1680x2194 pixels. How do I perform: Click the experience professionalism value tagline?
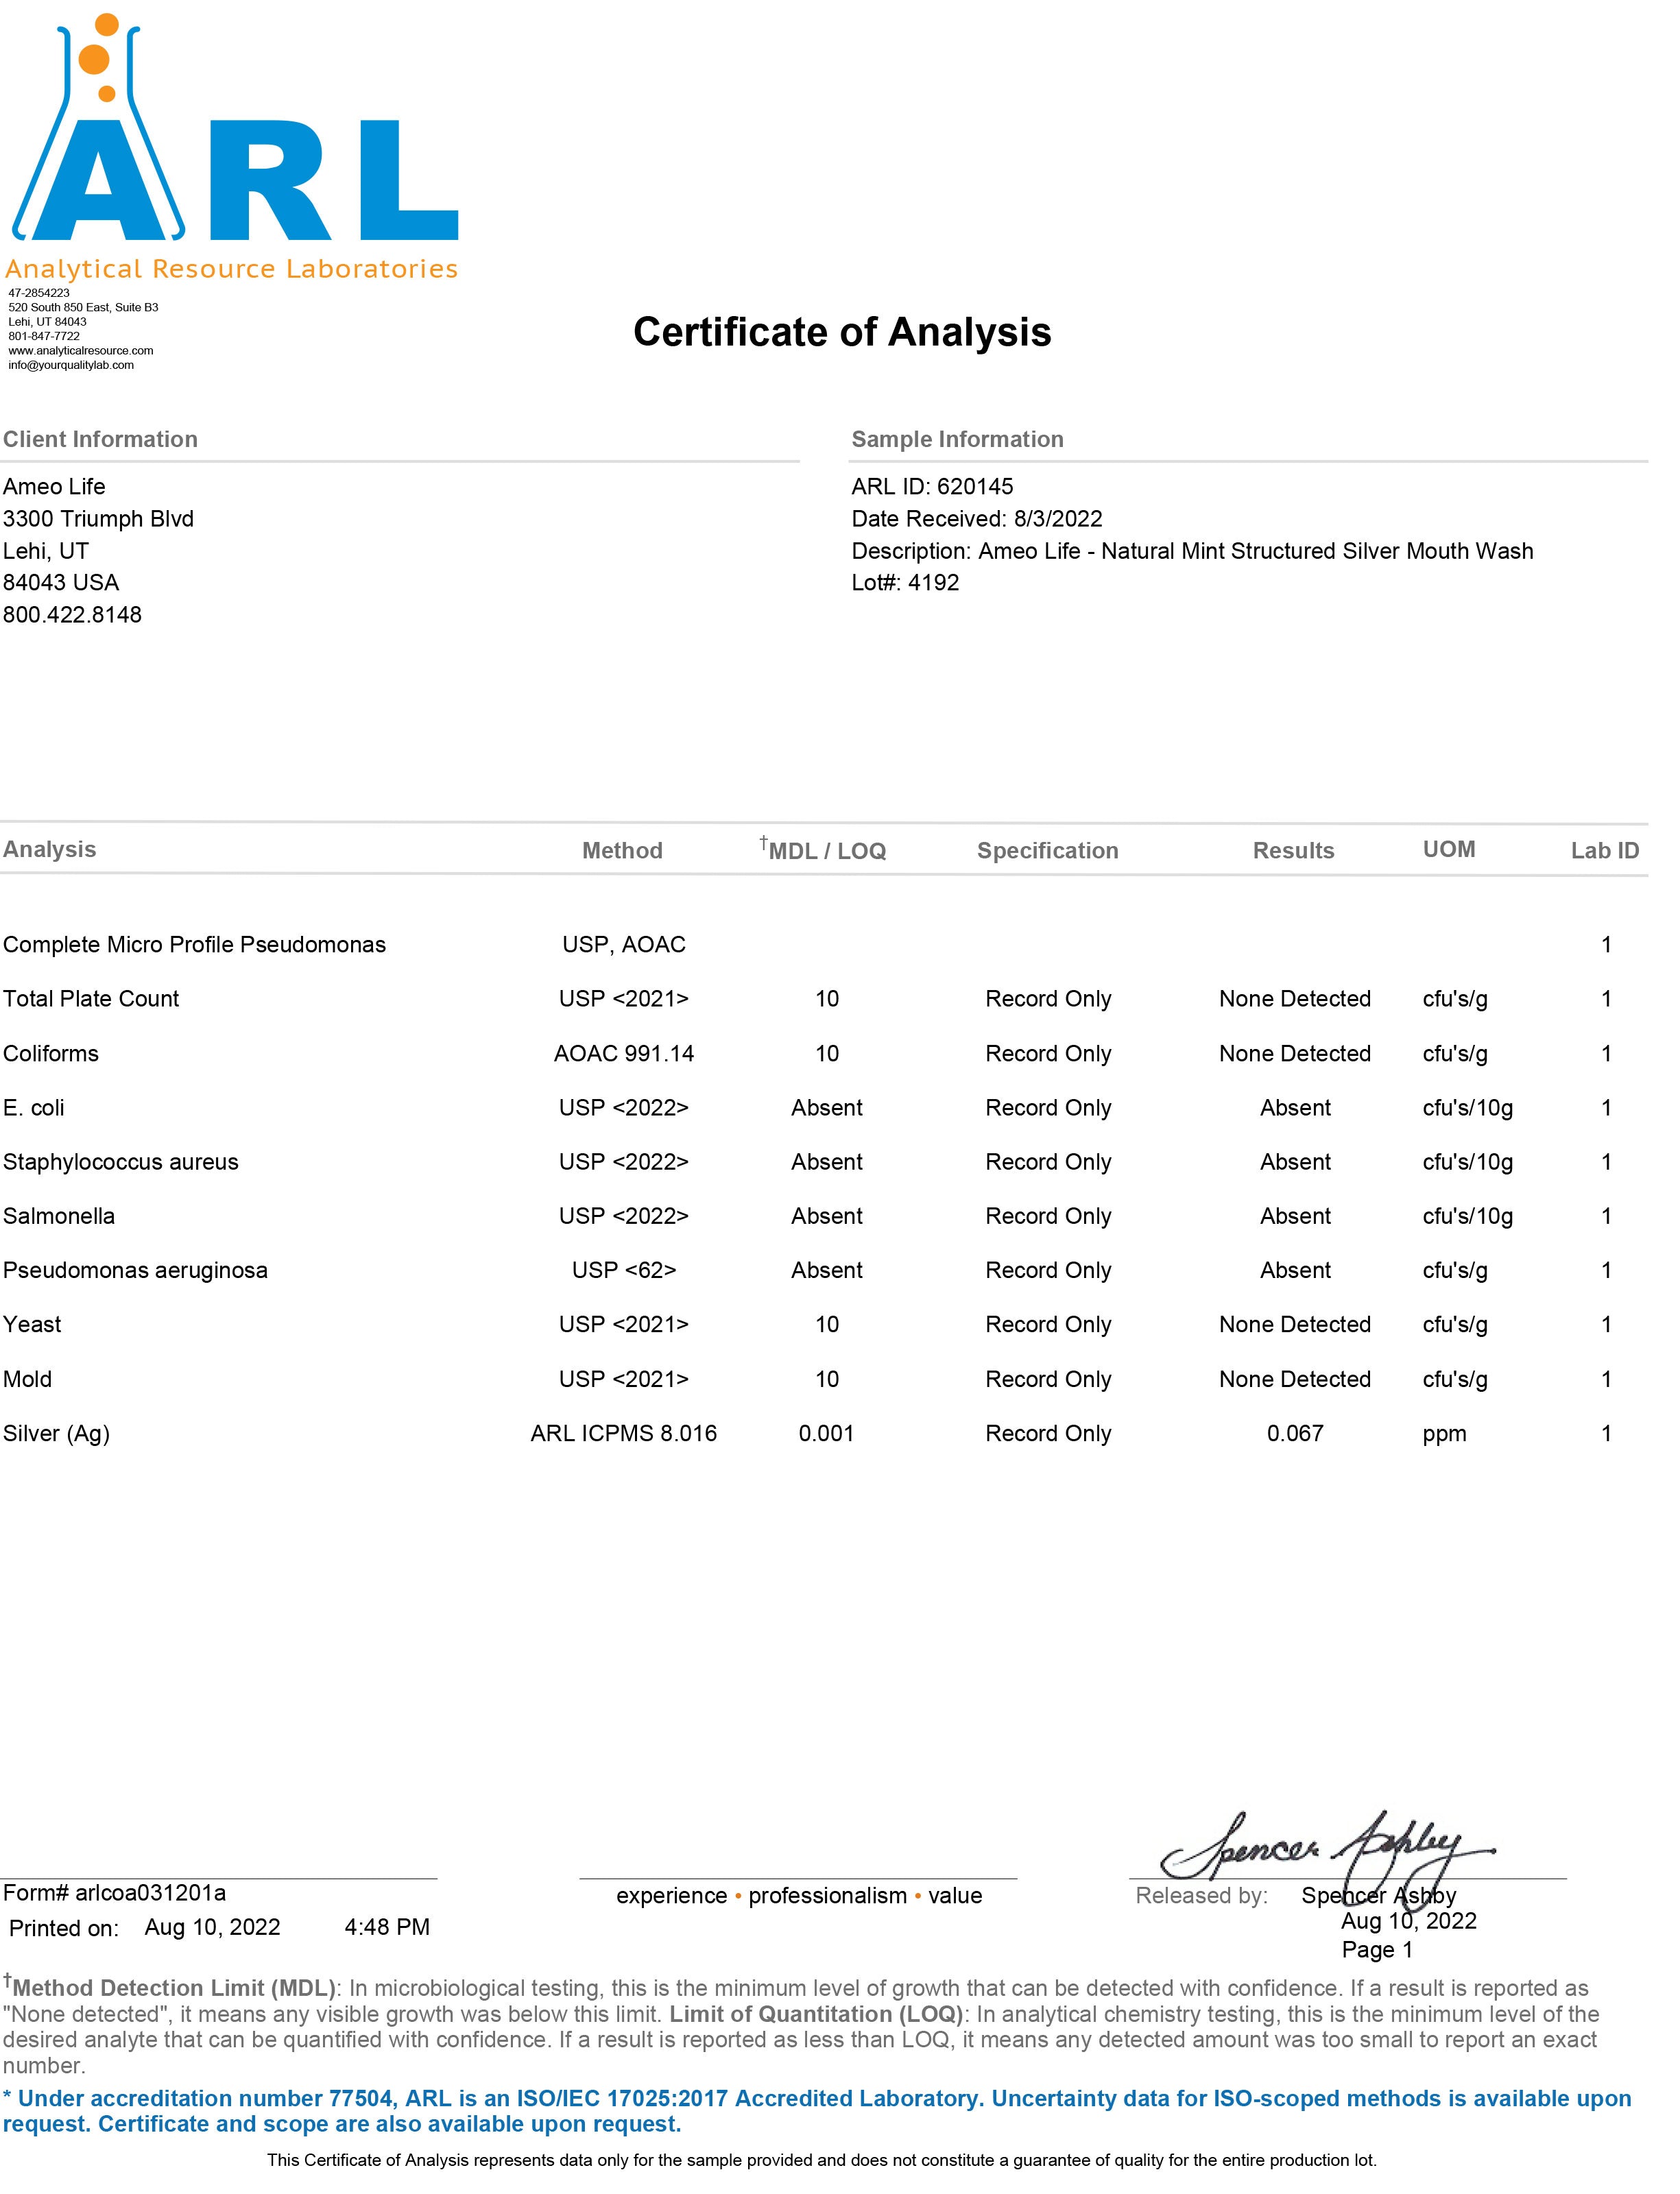(798, 1896)
